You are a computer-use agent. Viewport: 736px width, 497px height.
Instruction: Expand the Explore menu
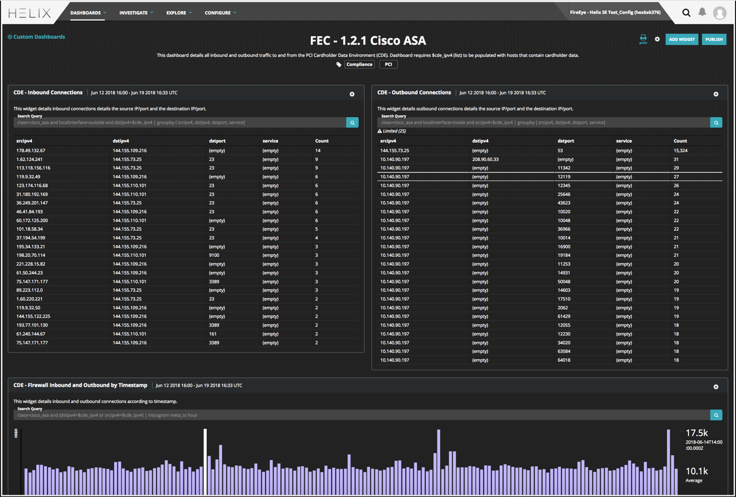tap(179, 13)
